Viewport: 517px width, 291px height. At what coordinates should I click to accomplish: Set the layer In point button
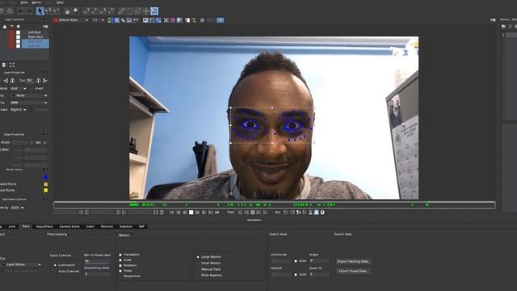6,81
